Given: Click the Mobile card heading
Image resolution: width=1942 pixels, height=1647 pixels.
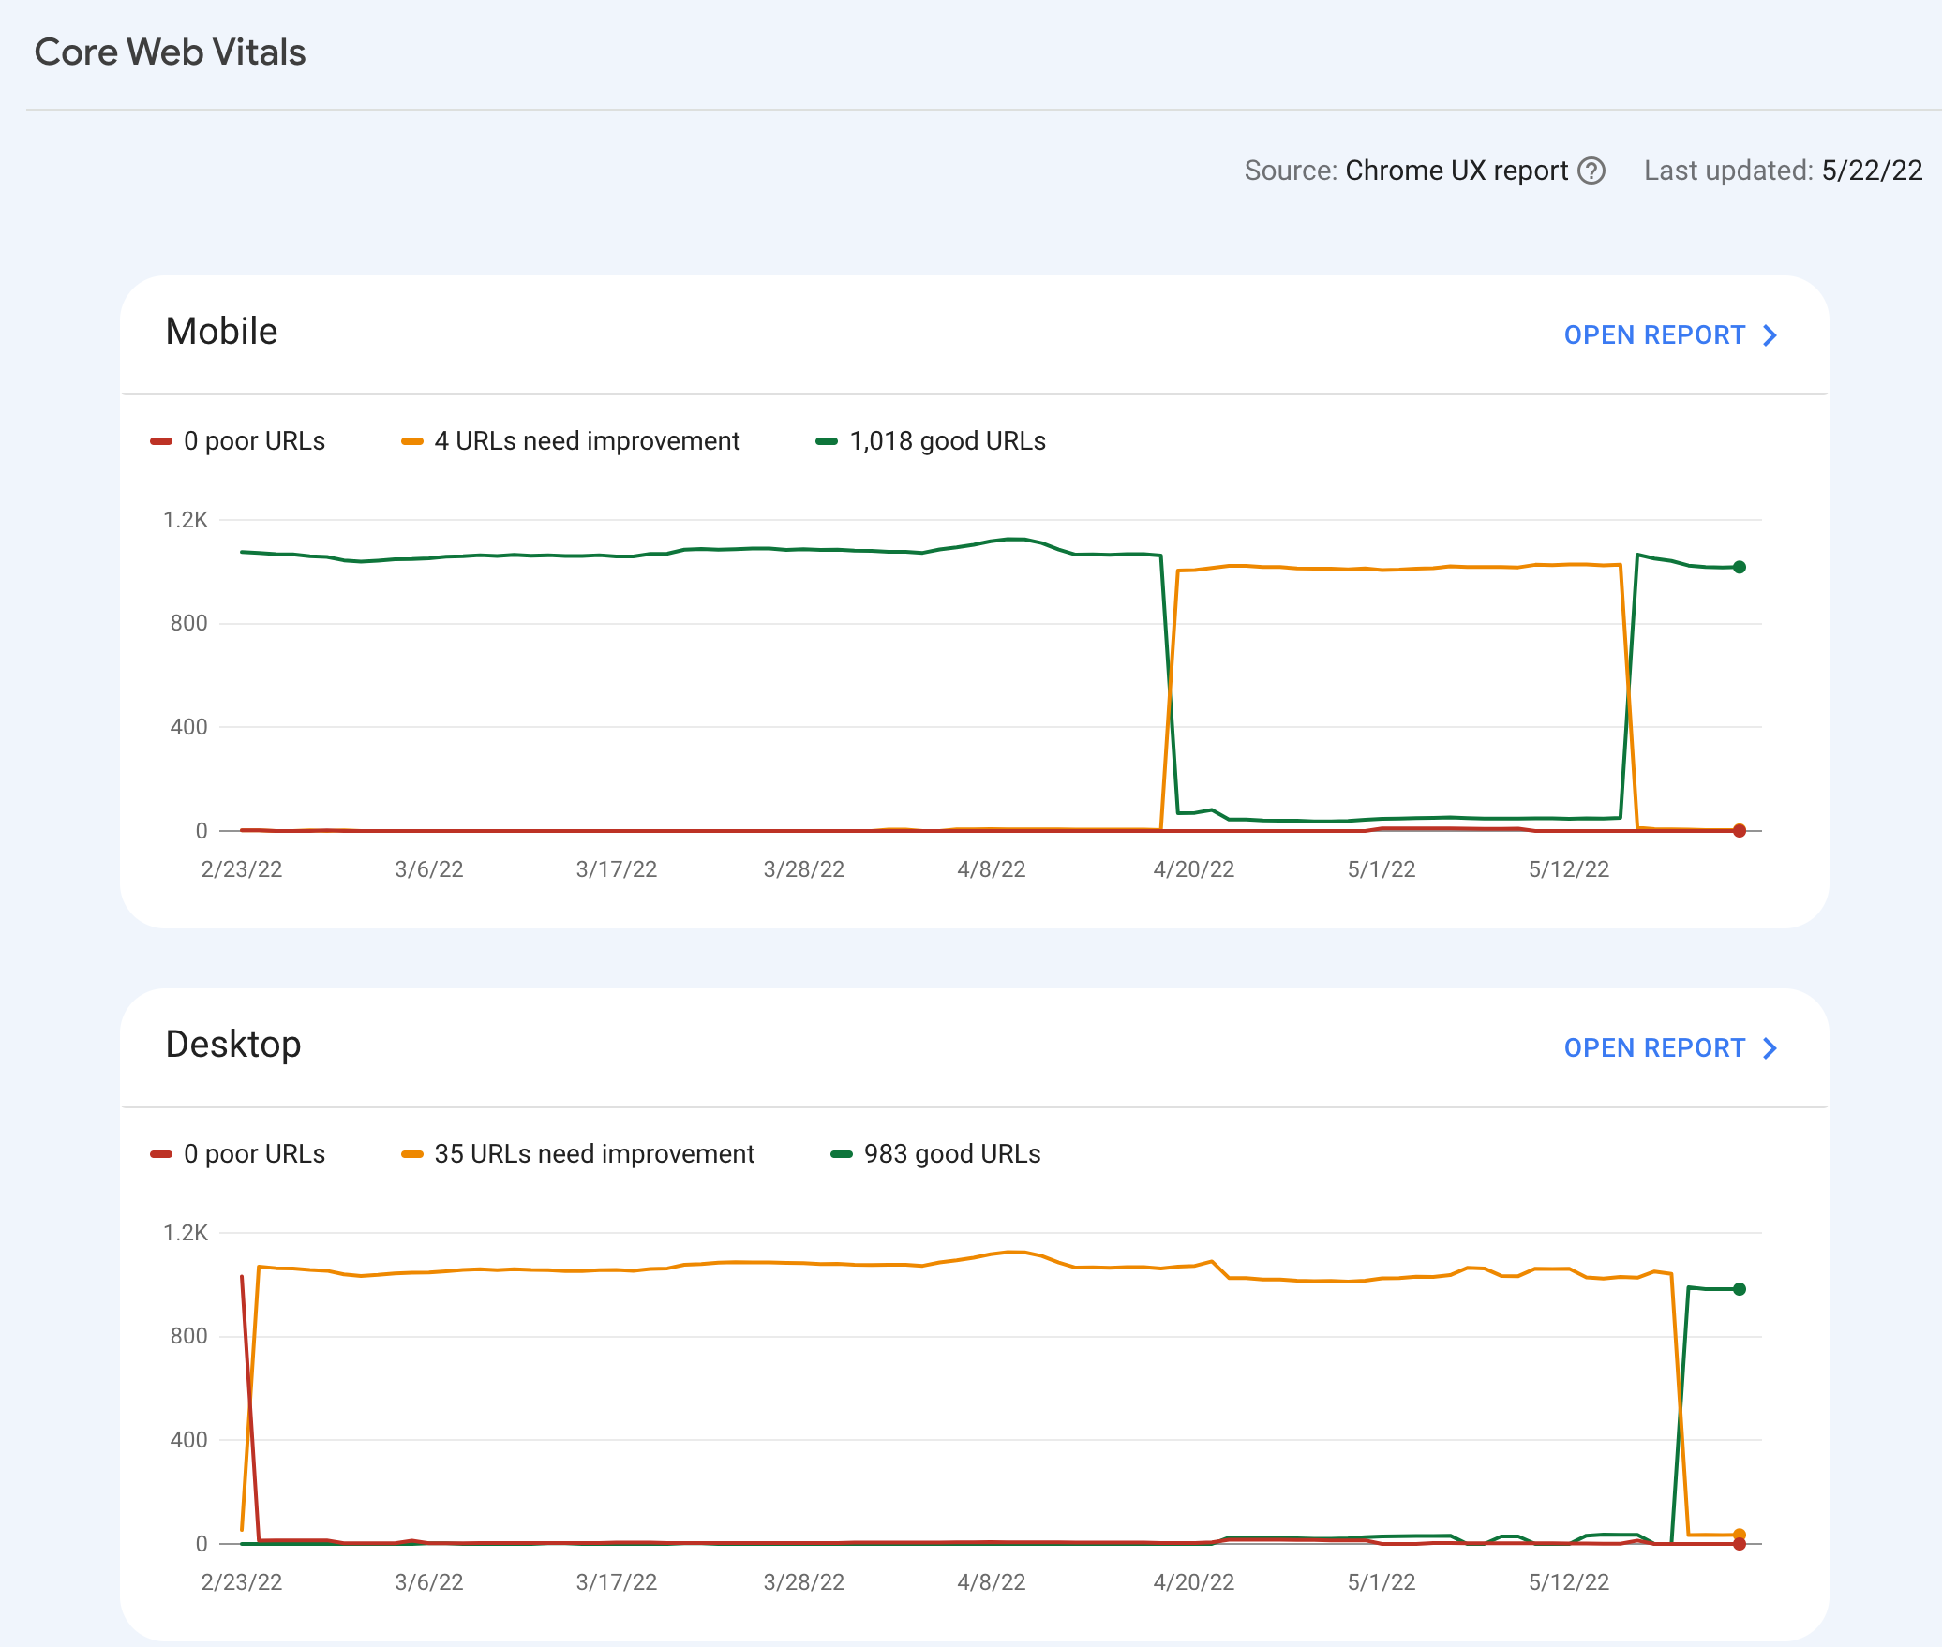Looking at the screenshot, I should [221, 332].
